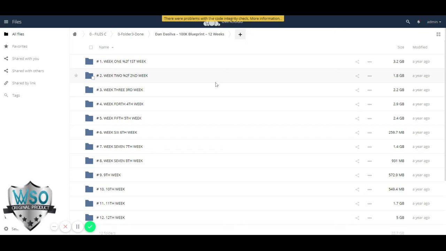The image size is (446, 251).
Task: Go to the home folder icon
Action: [x=75, y=34]
